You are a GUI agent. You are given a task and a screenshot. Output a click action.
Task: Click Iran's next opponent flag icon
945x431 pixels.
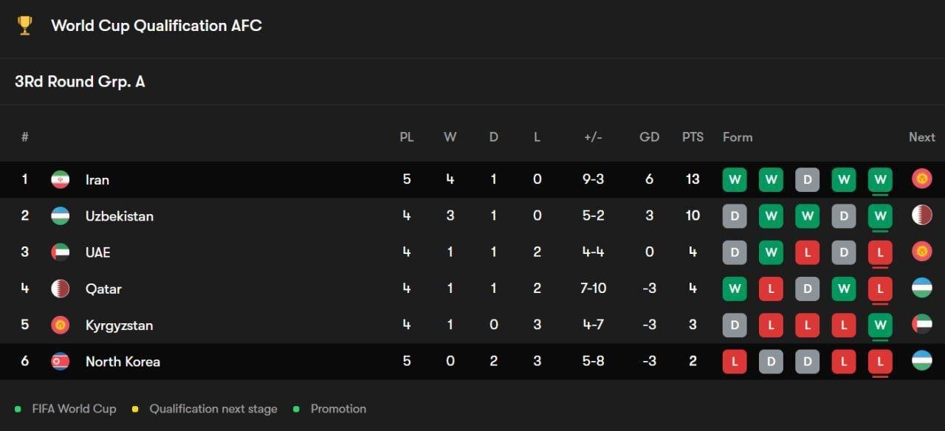[x=921, y=179]
